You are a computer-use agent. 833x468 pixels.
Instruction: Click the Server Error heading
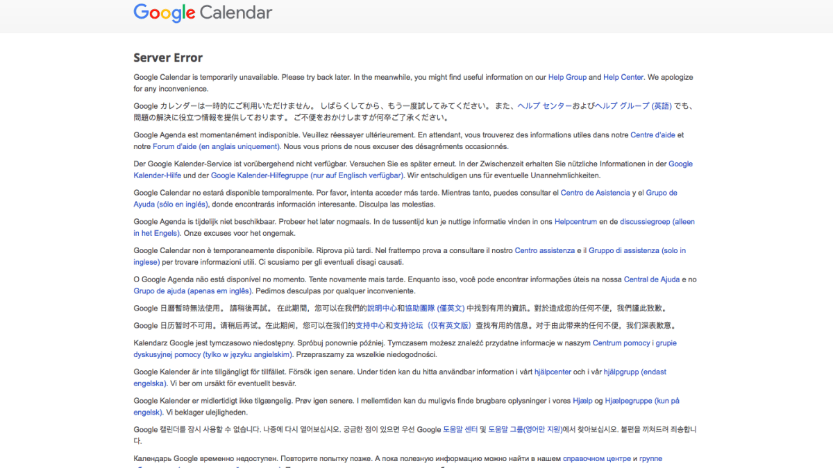click(x=168, y=58)
